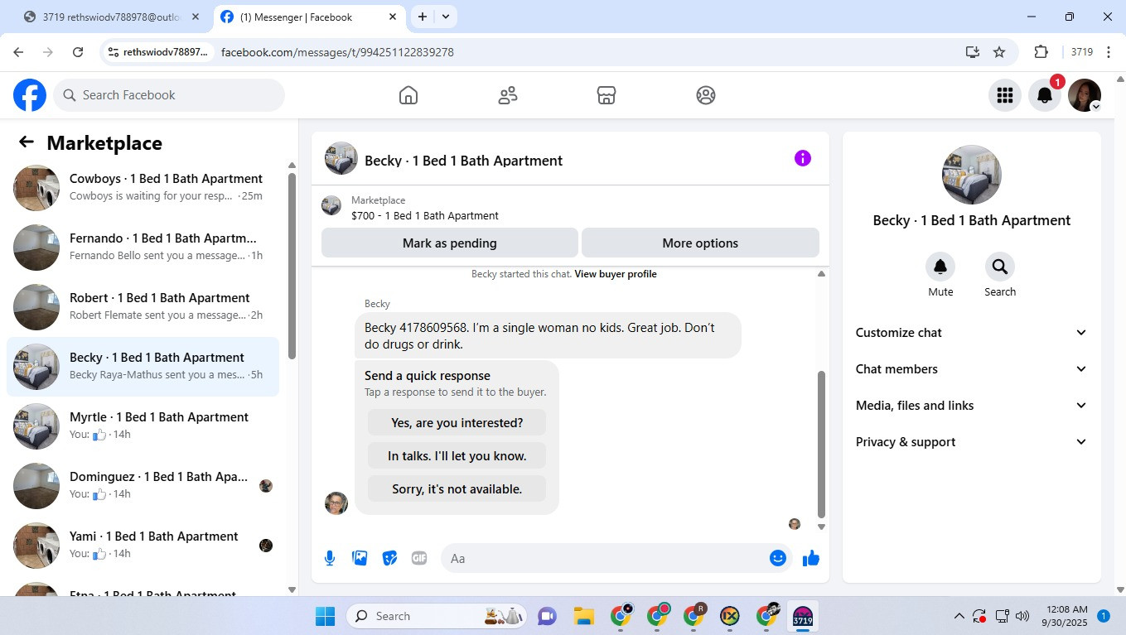The width and height of the screenshot is (1126, 635).
Task: Click the conversation list scrollbar
Action: click(292, 265)
